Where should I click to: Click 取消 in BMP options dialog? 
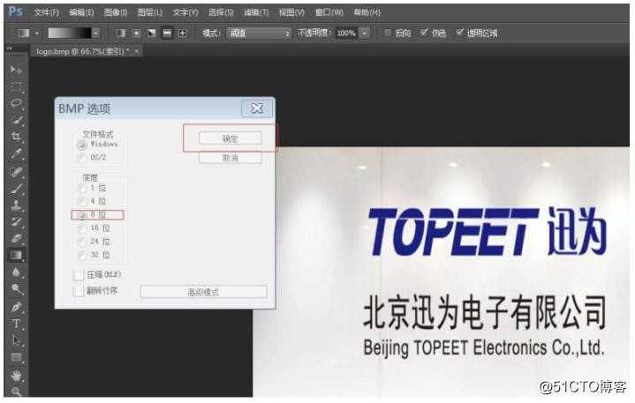point(230,158)
